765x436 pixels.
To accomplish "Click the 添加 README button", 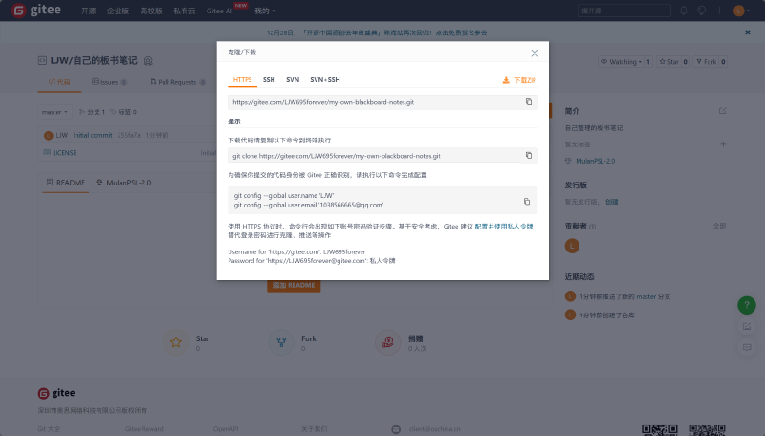I will click(x=294, y=285).
